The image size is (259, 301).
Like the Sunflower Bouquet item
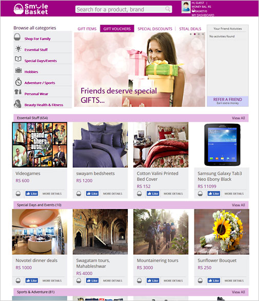tap(214, 280)
